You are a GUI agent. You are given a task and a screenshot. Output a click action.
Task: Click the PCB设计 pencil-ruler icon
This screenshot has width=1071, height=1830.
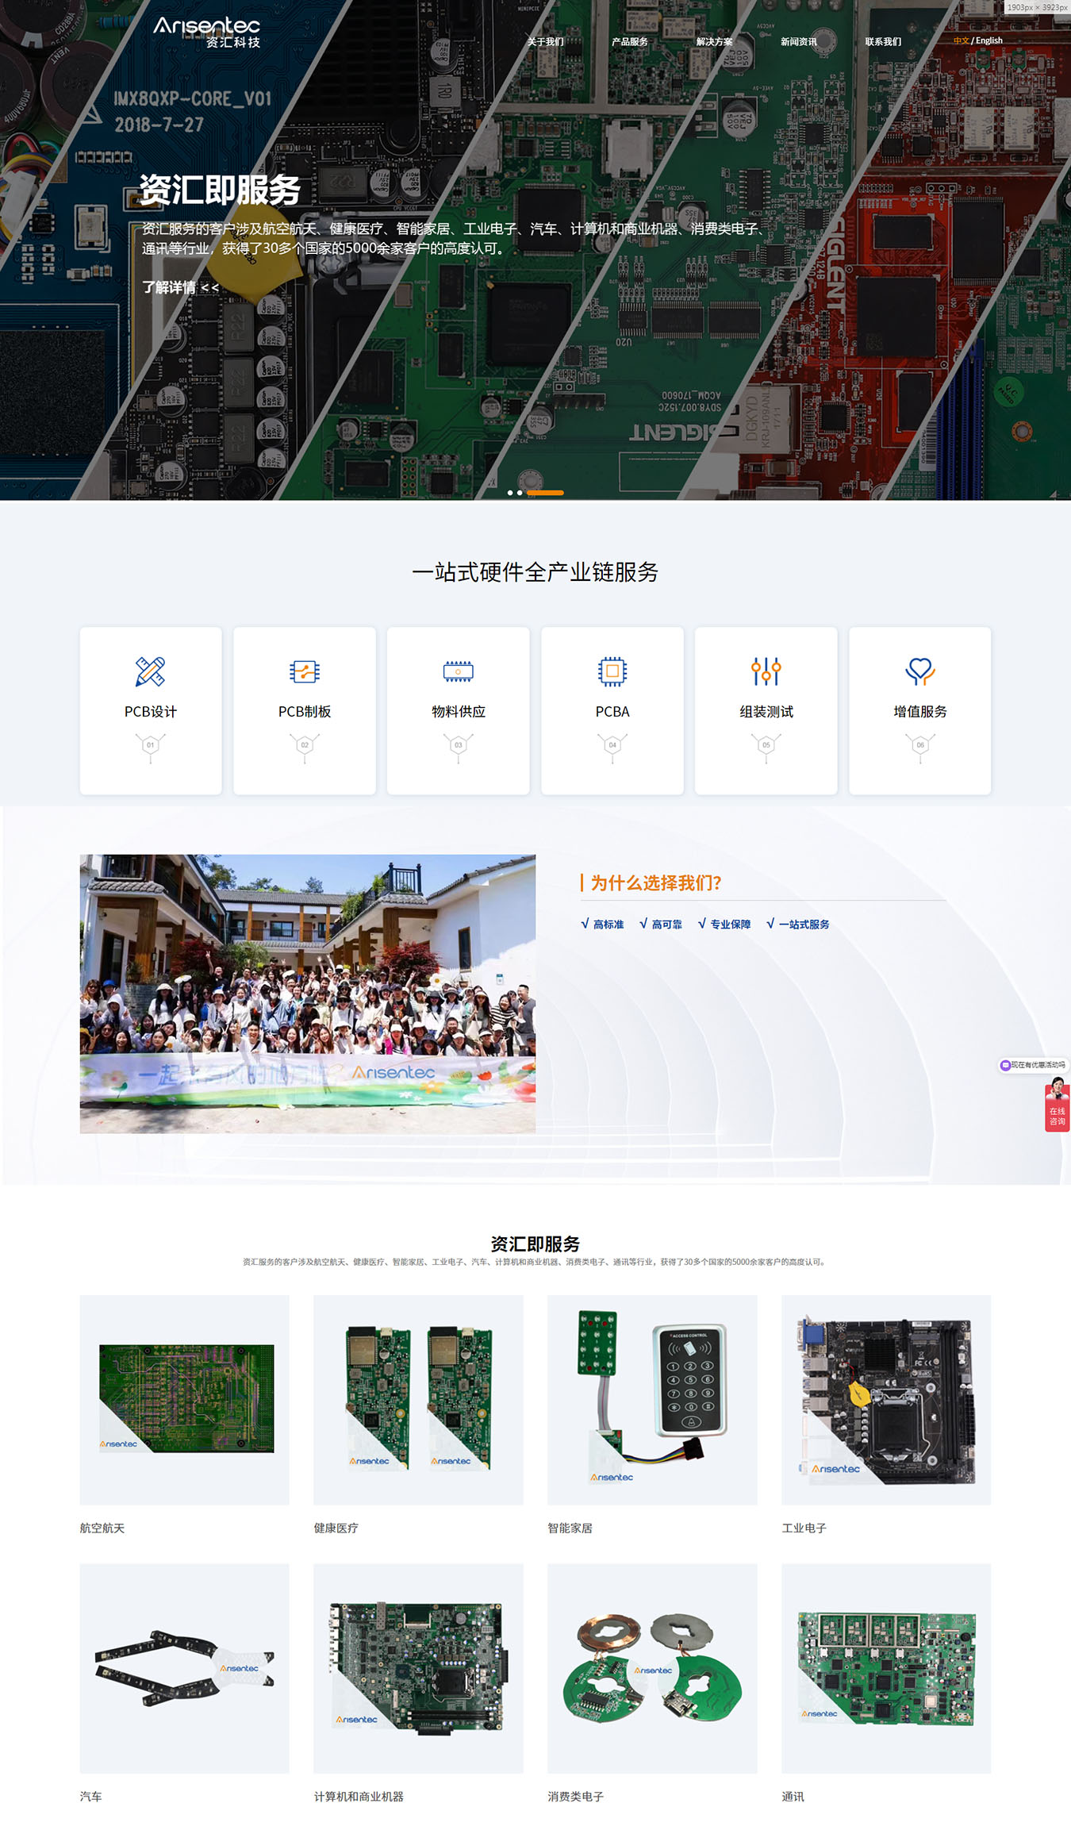[150, 671]
